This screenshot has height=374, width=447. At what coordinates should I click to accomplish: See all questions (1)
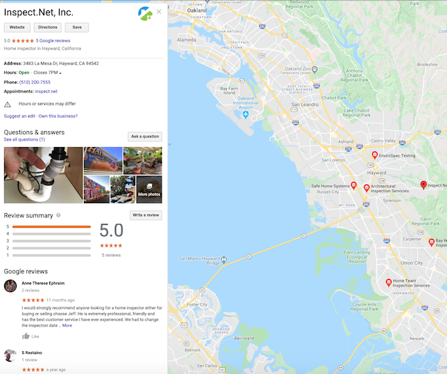[x=24, y=139]
